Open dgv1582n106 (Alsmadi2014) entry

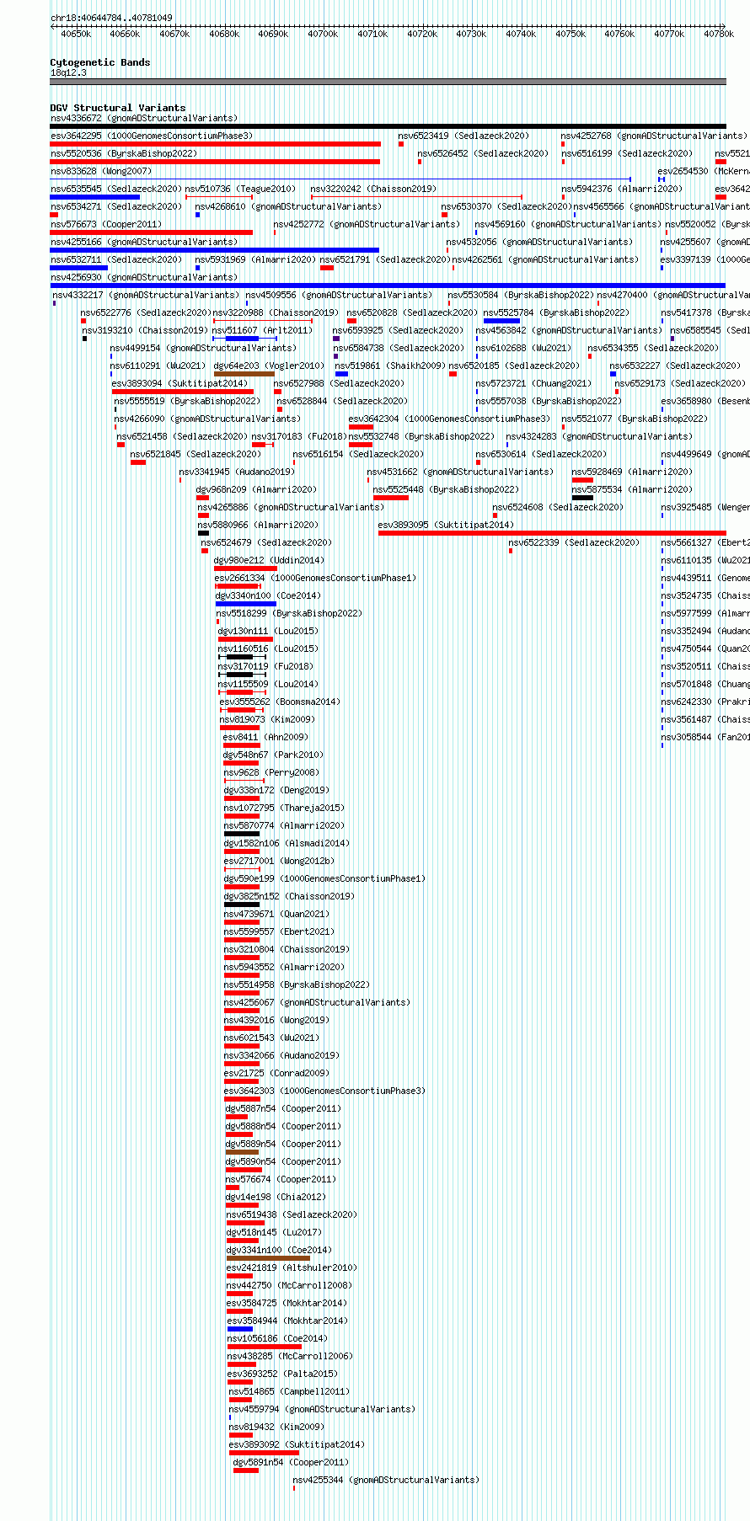click(x=287, y=843)
